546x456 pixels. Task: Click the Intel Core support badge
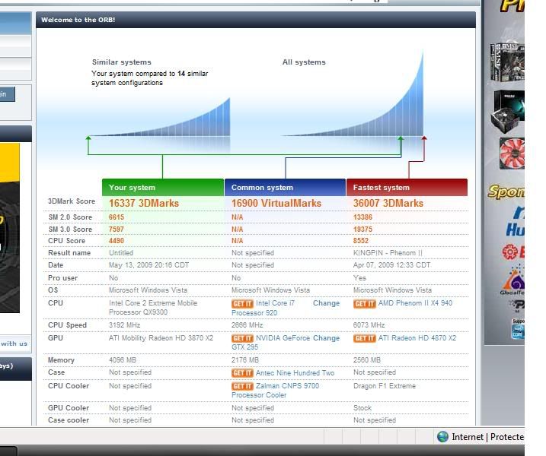[518, 328]
